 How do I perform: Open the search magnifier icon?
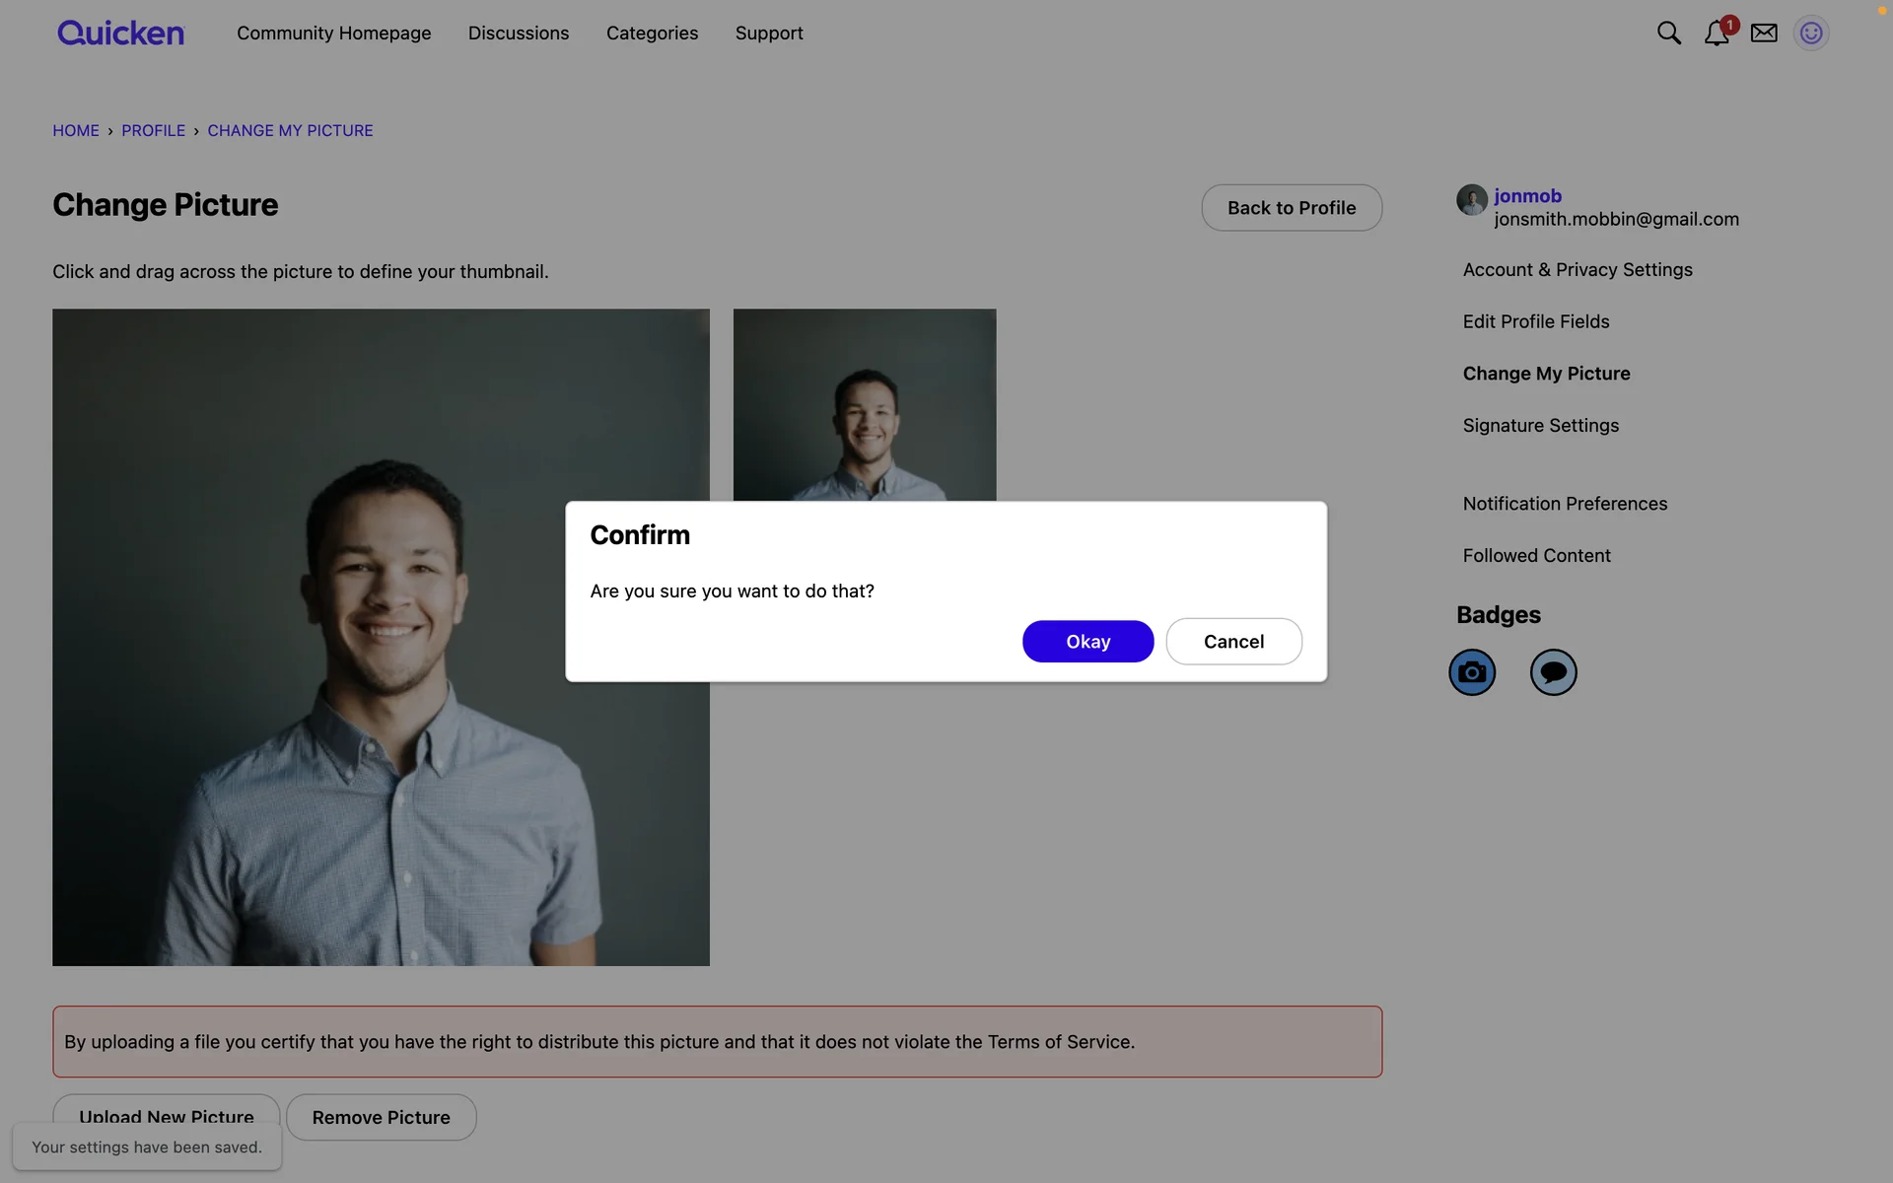point(1668,33)
